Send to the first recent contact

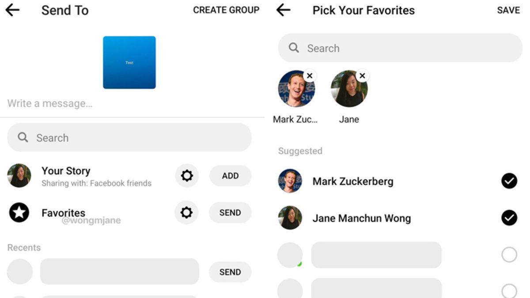[230, 272]
